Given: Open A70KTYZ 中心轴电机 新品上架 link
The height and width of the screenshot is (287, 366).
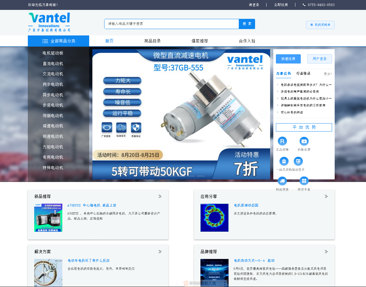Looking at the screenshot, I should (92, 205).
